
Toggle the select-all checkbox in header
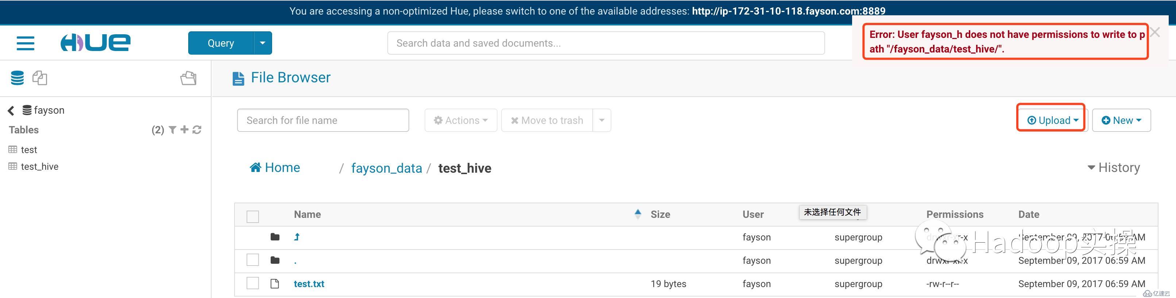pyautogui.click(x=252, y=216)
